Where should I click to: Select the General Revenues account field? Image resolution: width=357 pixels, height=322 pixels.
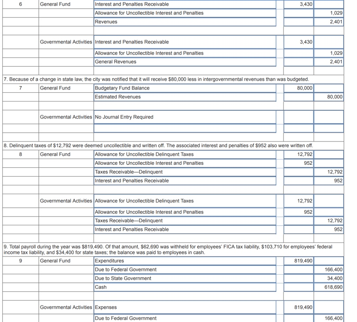point(185,62)
